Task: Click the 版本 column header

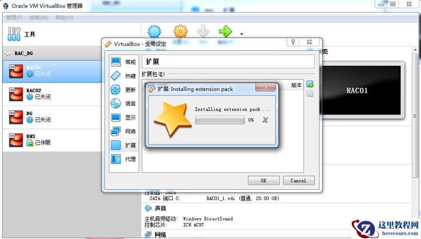Action: coord(296,85)
